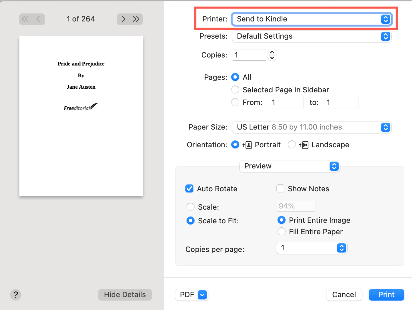The width and height of the screenshot is (412, 310).
Task: Select the Selected Page in Sidebar option
Action: point(235,90)
